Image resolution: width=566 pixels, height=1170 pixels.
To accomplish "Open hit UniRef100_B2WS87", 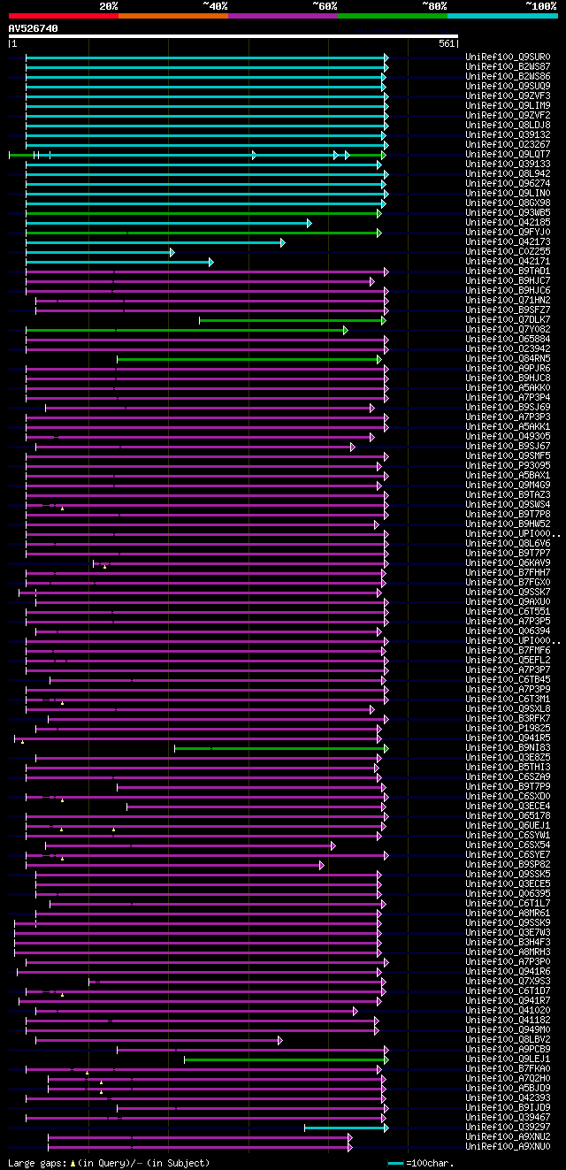I will pos(508,67).
